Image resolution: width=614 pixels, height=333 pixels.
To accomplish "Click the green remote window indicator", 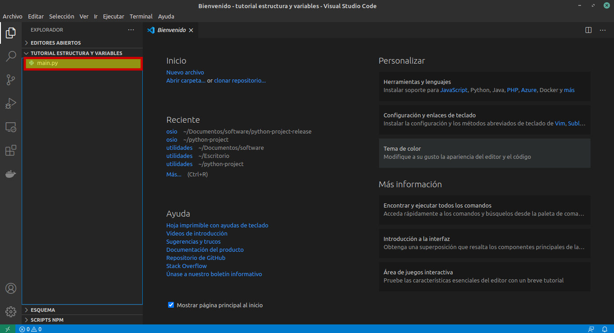I will click(x=8, y=329).
